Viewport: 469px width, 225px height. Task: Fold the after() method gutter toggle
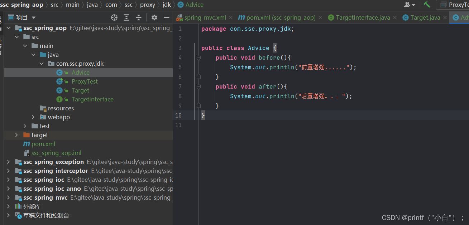pyautogui.click(x=198, y=86)
